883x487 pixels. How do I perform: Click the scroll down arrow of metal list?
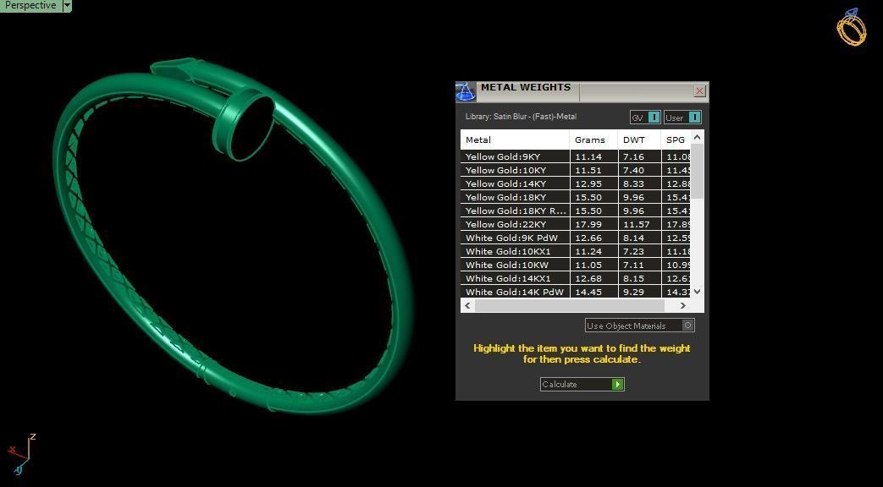tap(697, 292)
